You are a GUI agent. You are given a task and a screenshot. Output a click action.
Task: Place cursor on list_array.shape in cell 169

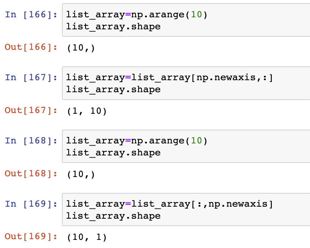pyautogui.click(x=113, y=216)
